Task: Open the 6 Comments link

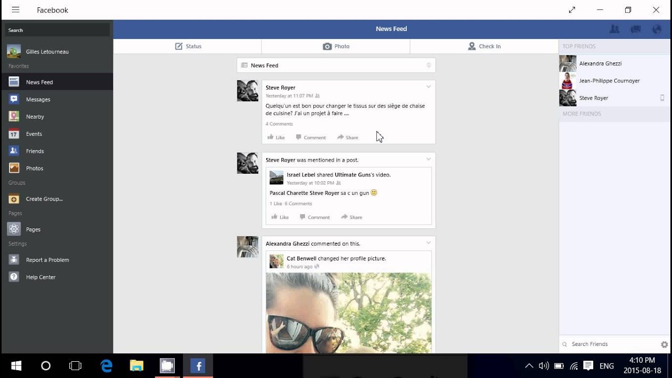Action: click(x=298, y=204)
